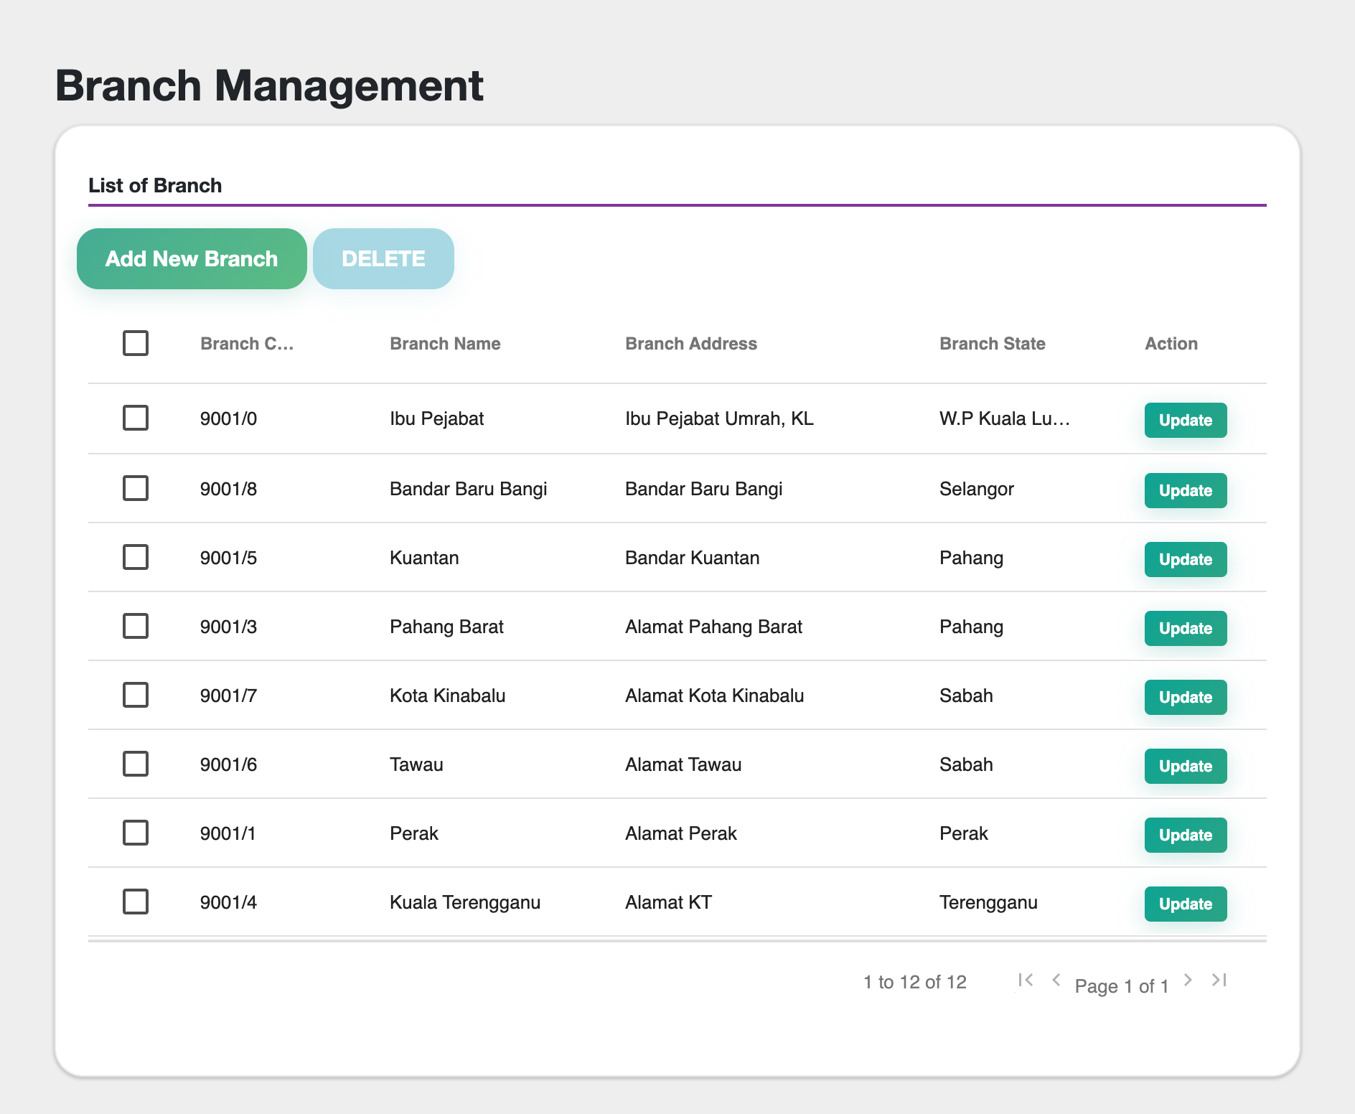
Task: Select the Bandar Baru Bangi row checkbox
Action: 136,488
